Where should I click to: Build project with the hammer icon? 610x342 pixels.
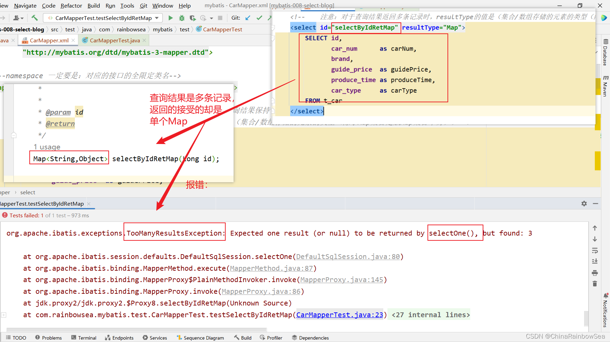(x=35, y=18)
